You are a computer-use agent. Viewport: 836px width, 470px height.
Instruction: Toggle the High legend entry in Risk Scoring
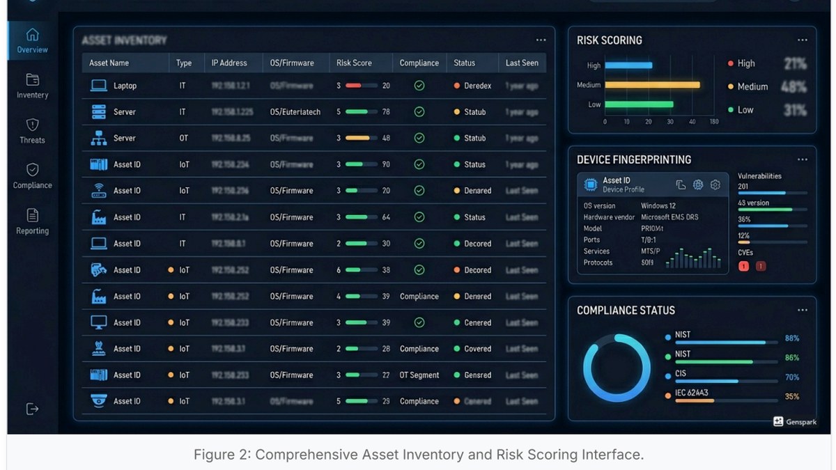click(742, 63)
